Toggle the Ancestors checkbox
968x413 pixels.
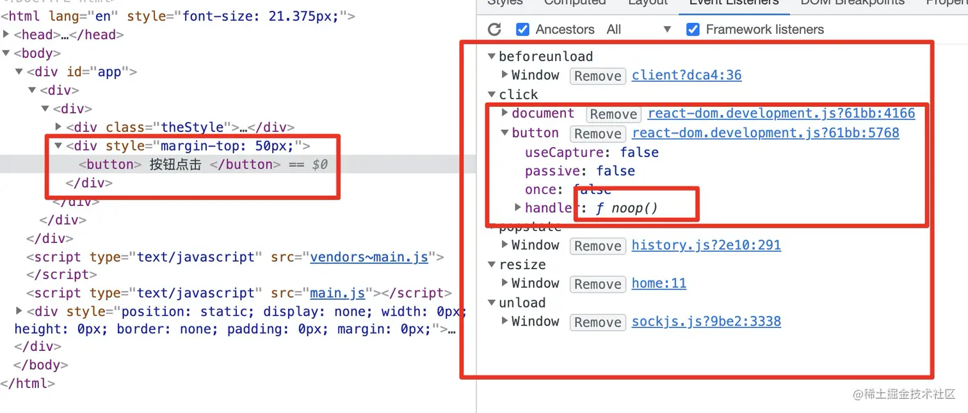(522, 29)
